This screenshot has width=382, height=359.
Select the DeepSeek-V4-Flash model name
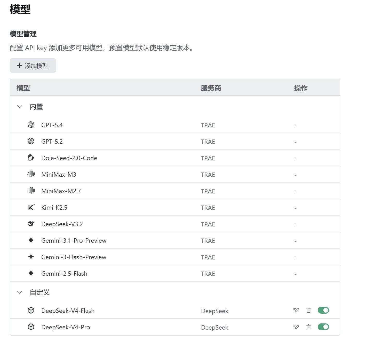click(68, 311)
